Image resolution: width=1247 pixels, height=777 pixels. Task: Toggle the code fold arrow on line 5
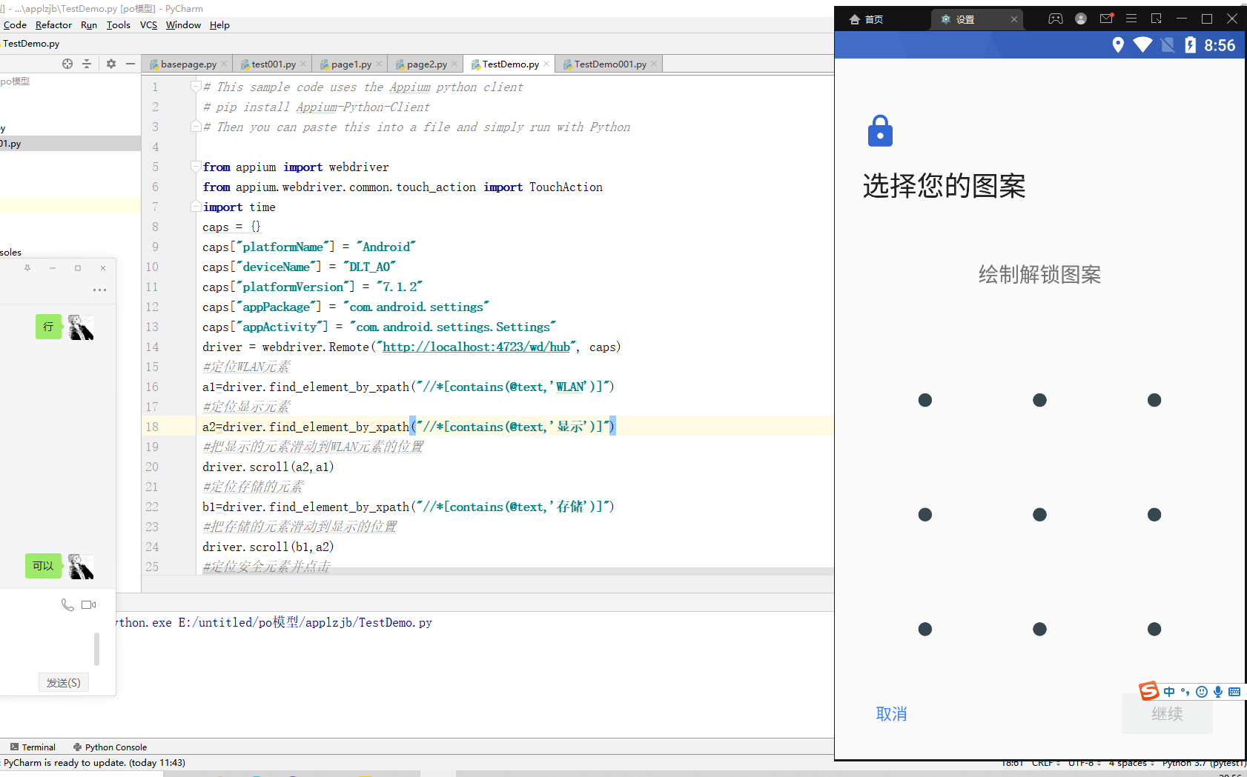[195, 167]
